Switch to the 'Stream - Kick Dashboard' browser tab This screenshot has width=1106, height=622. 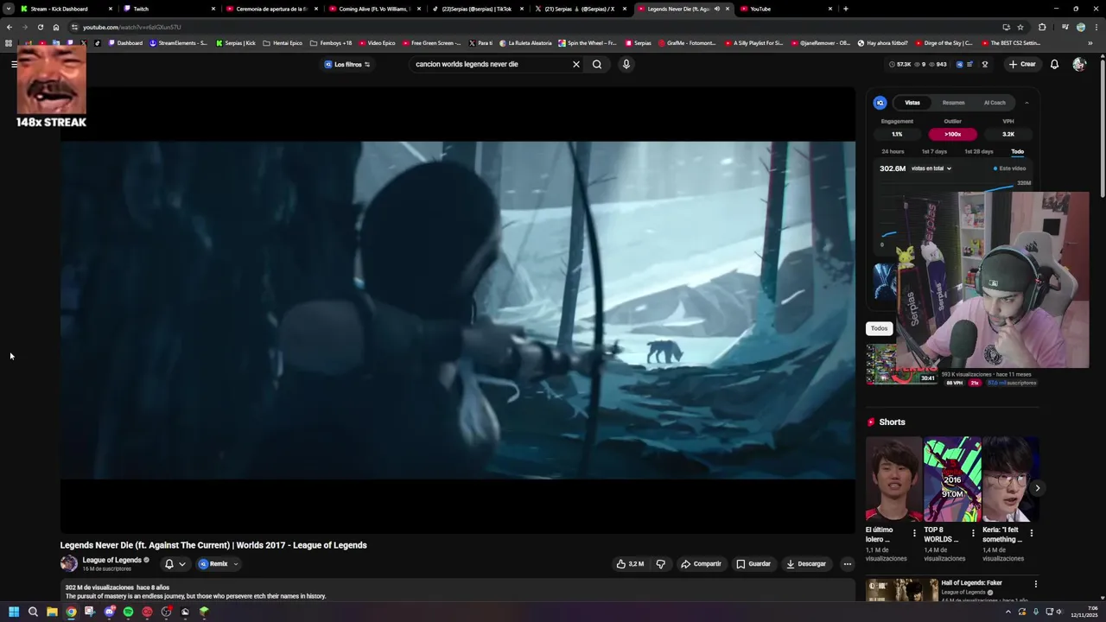[66, 9]
